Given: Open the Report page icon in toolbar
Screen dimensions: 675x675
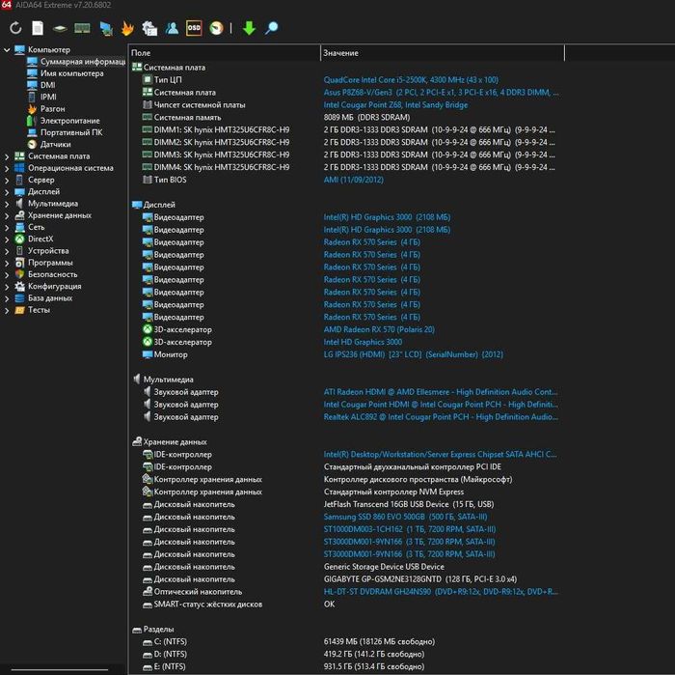Looking at the screenshot, I should click(38, 28).
